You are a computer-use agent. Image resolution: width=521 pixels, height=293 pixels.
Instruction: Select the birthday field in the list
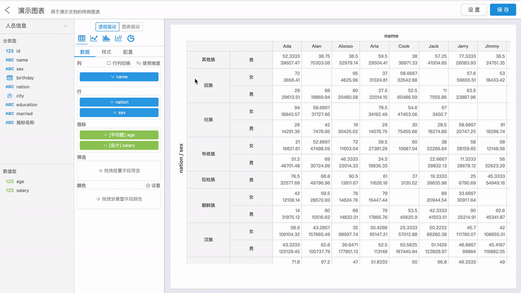[24, 78]
